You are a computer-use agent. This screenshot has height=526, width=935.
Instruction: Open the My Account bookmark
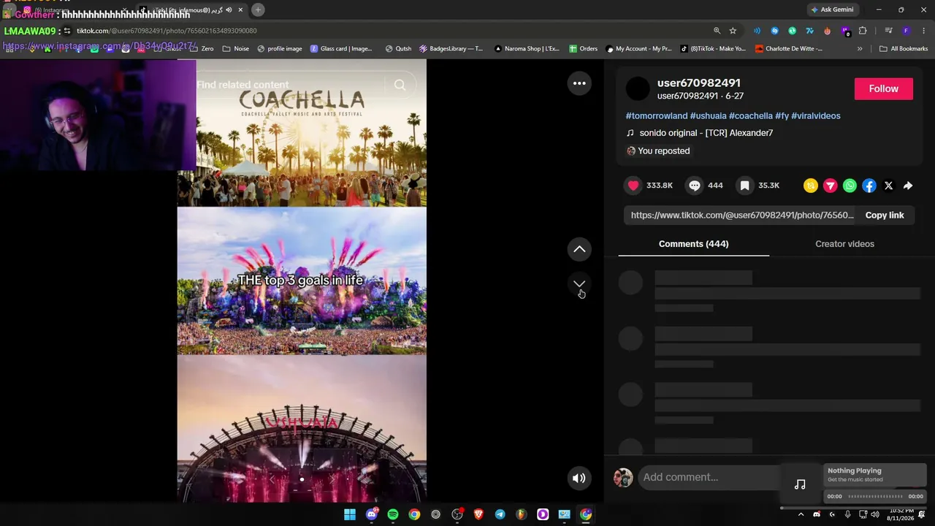point(638,49)
